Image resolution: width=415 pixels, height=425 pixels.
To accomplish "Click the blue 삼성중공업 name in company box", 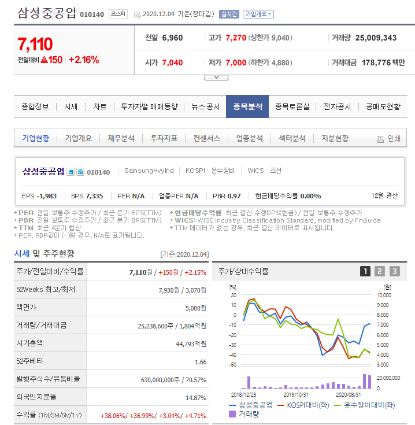I will pyautogui.click(x=43, y=171).
